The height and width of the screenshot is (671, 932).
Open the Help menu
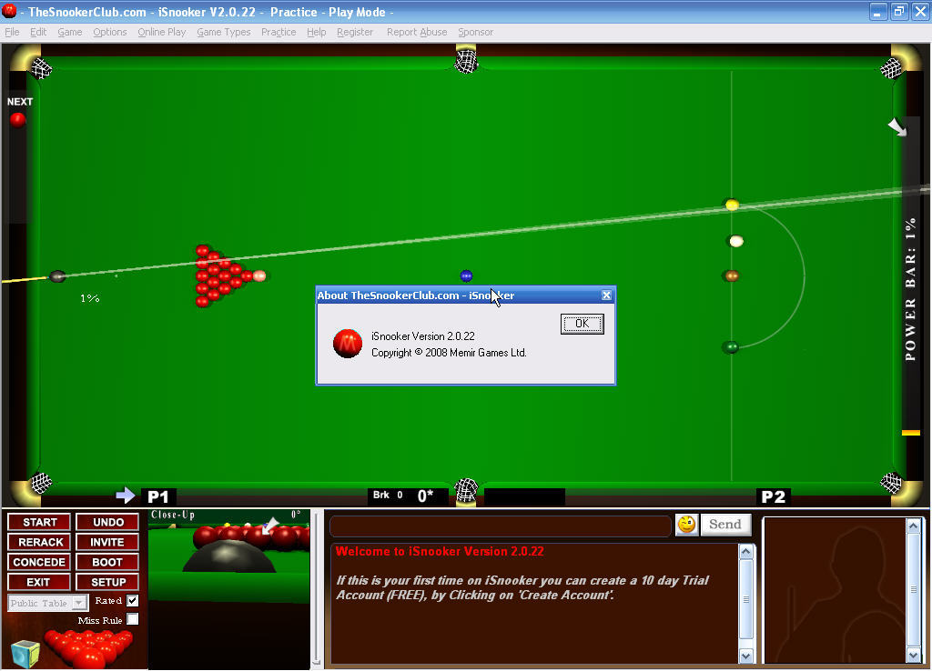(x=316, y=32)
